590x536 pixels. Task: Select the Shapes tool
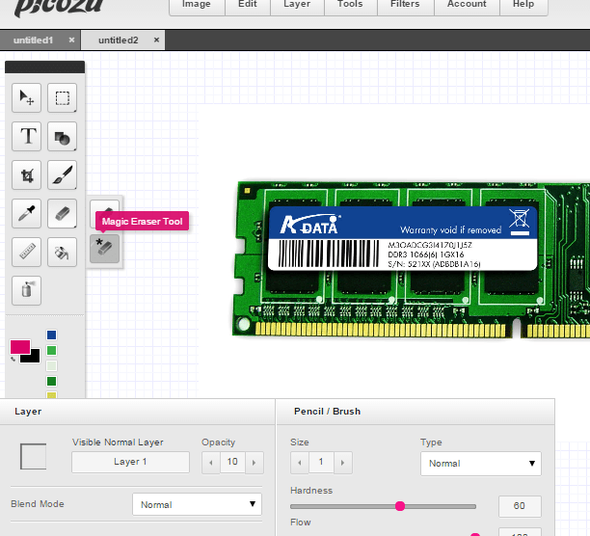point(62,136)
